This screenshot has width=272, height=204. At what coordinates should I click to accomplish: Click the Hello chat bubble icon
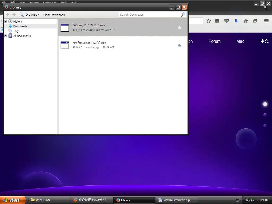255,21
